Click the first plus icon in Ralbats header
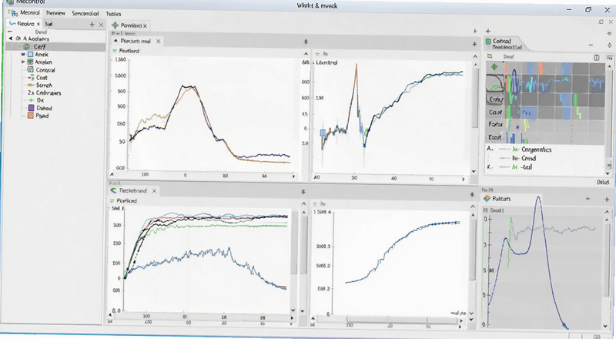Screen dimensions: 616x339 click(x=588, y=199)
